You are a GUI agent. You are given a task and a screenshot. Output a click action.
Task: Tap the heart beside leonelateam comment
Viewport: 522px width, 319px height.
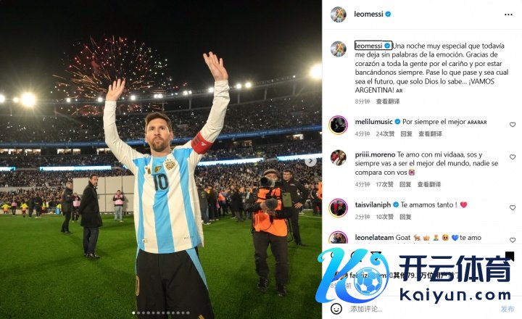pyautogui.click(x=513, y=240)
